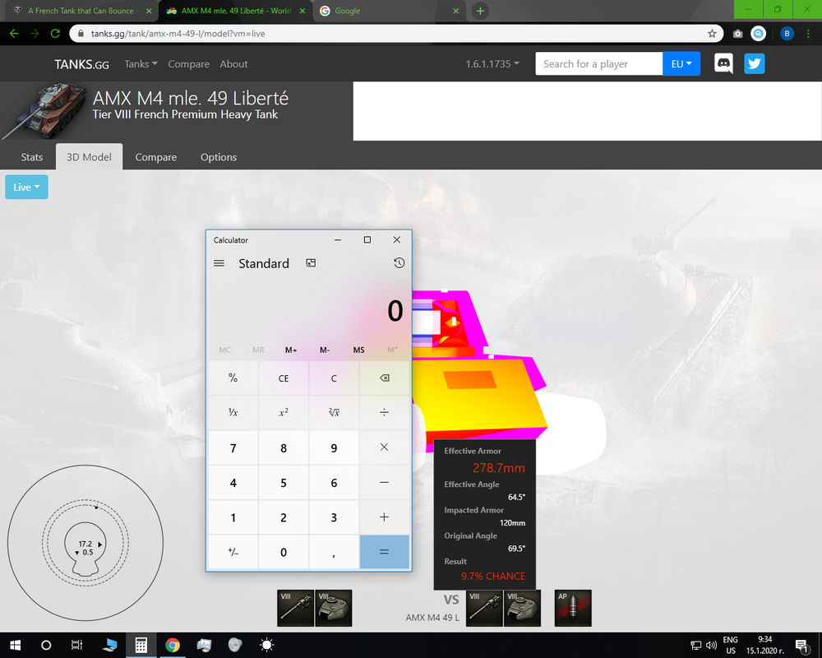Select left-side turret module icon
This screenshot has height=658, width=822.
coord(334,608)
